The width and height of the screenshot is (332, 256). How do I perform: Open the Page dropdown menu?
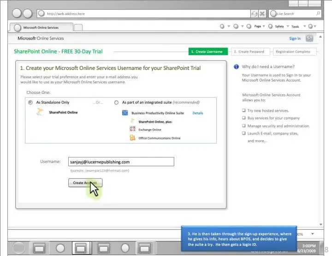[260, 26]
